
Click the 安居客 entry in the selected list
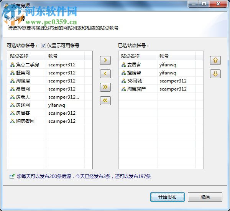click(x=134, y=65)
